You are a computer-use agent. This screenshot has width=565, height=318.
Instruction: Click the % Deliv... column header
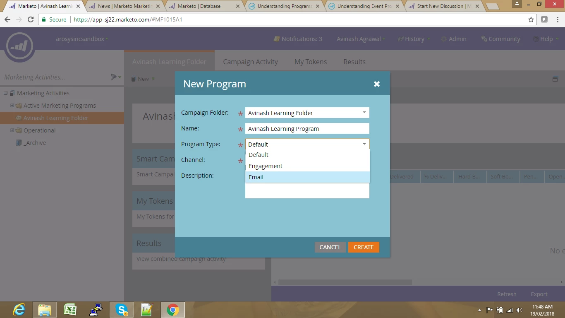pyautogui.click(x=437, y=176)
